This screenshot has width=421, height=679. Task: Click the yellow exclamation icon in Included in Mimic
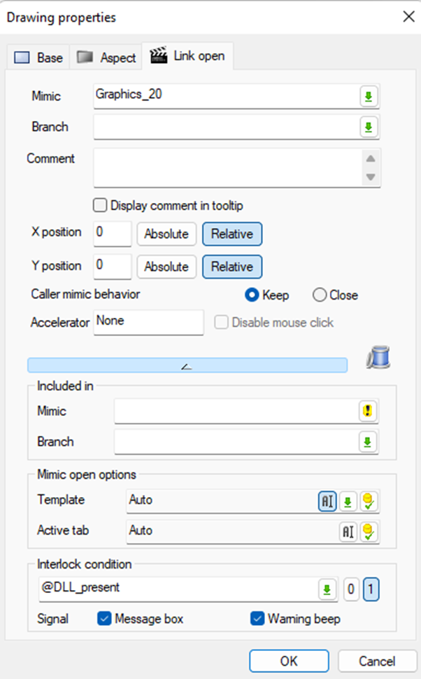tap(369, 411)
